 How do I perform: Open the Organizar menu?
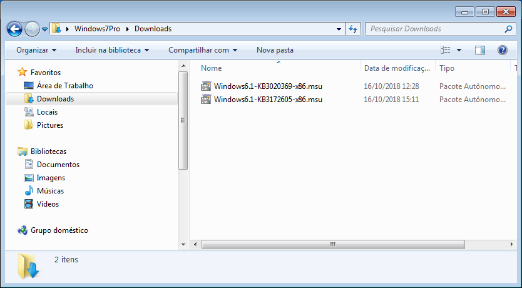(x=36, y=50)
